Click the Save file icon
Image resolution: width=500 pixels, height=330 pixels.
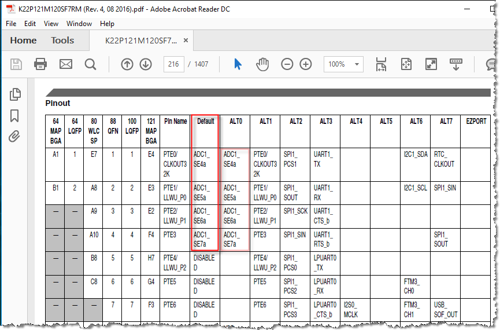point(16,64)
